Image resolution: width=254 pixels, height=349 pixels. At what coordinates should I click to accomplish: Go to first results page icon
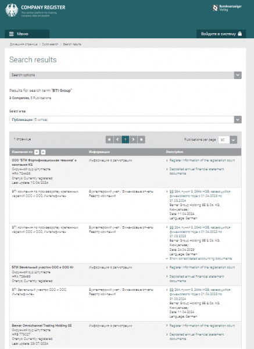coord(109,140)
